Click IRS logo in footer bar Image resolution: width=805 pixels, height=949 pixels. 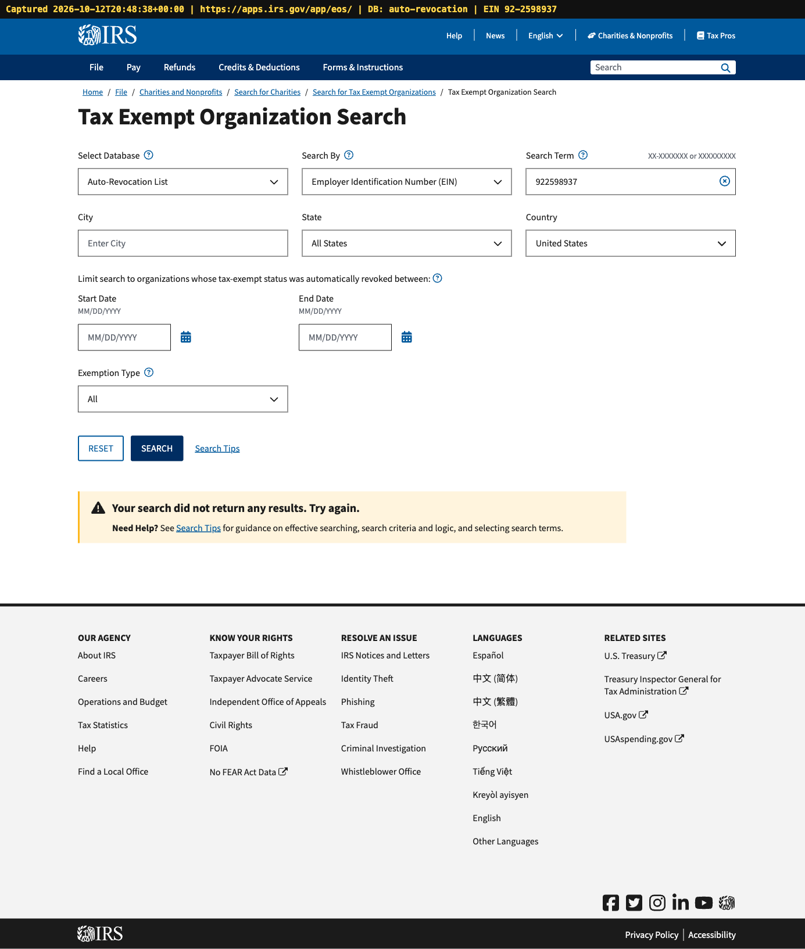click(x=101, y=934)
